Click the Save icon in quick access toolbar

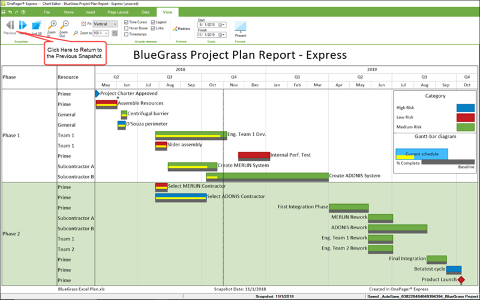tap(4, 12)
